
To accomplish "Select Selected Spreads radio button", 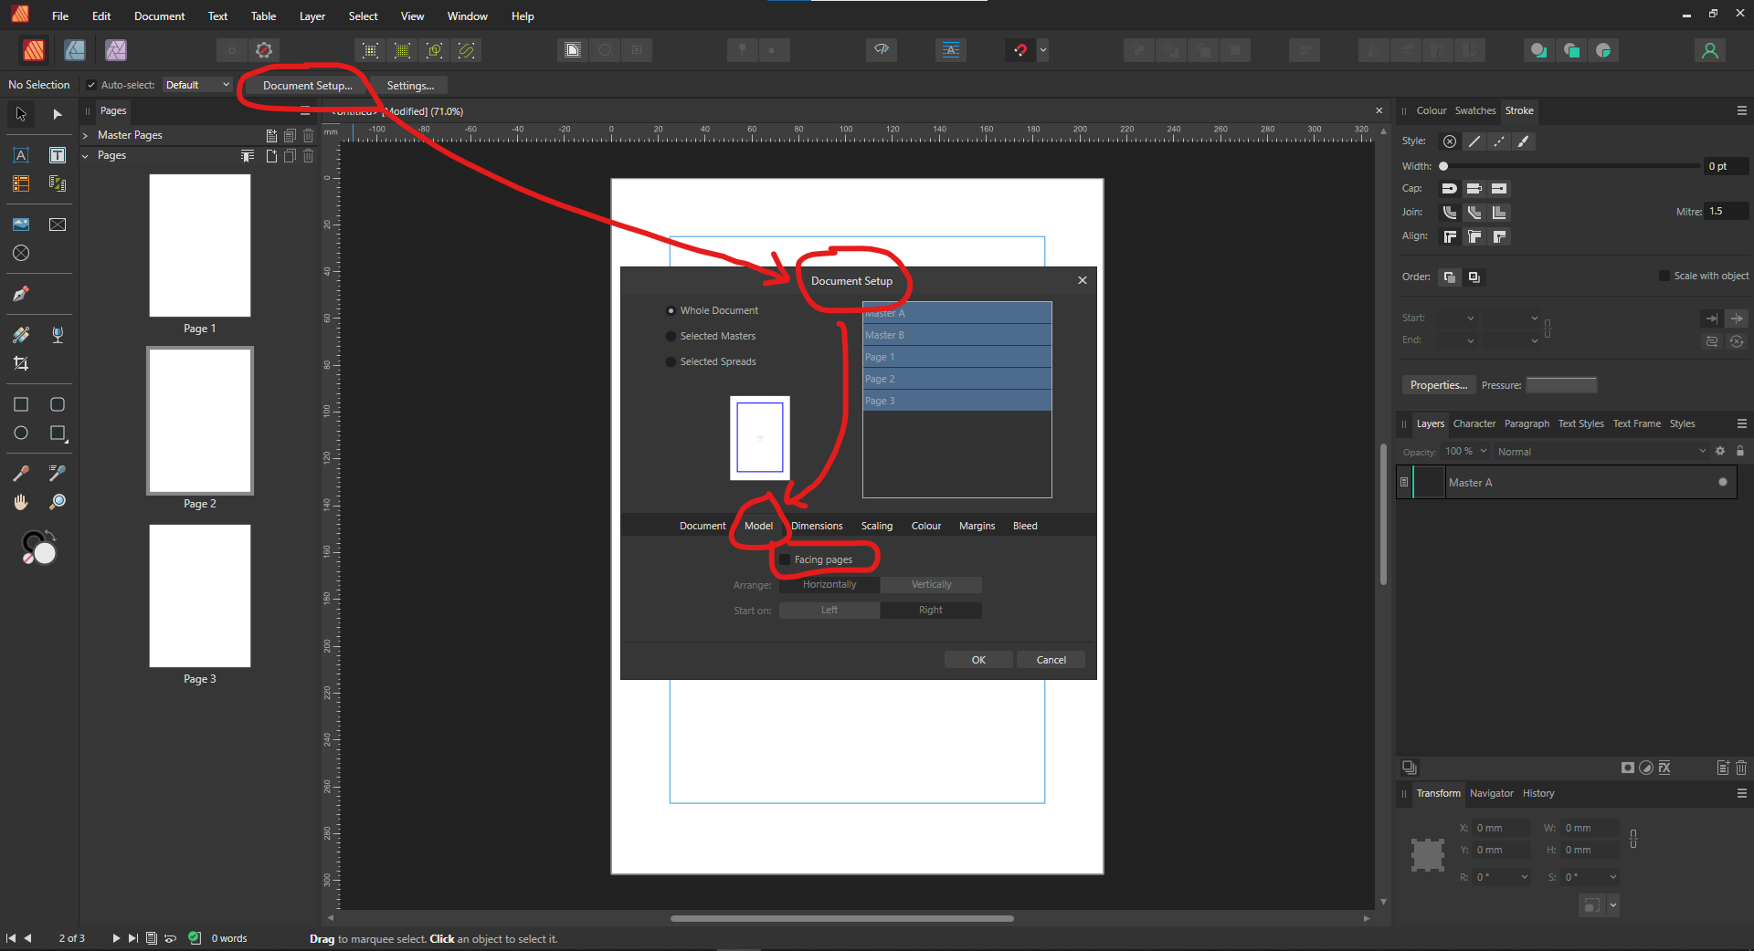I will tap(671, 362).
